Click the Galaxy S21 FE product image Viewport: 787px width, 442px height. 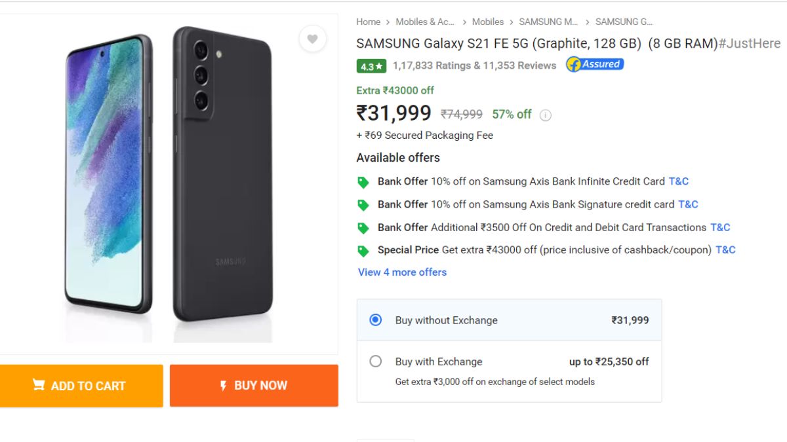click(x=169, y=177)
